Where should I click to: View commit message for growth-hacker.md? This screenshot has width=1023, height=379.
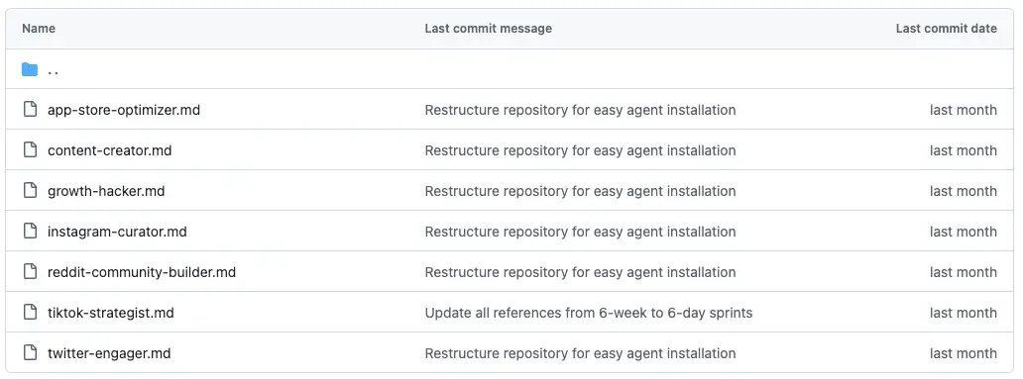580,191
